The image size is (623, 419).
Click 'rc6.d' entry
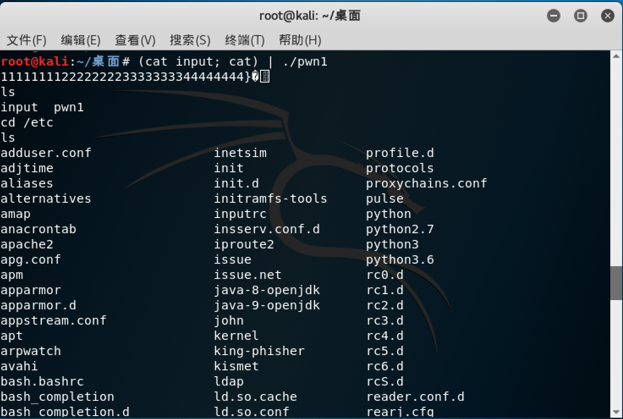385,366
